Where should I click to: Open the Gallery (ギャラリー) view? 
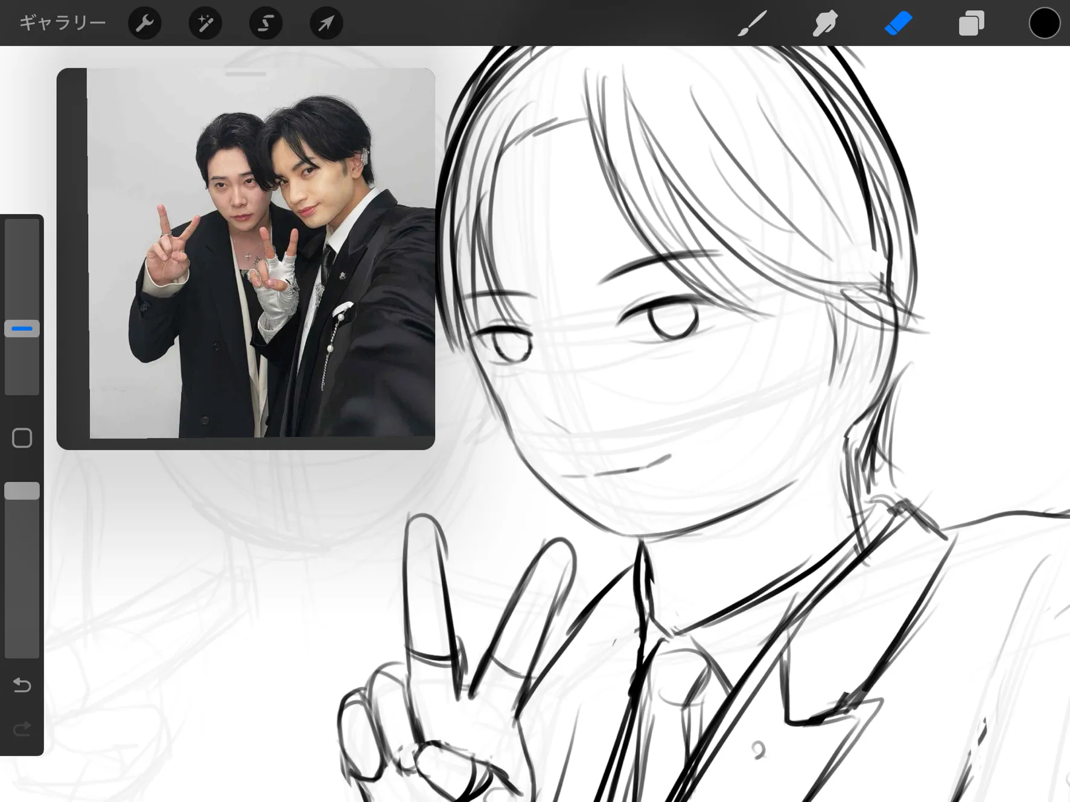(62, 23)
